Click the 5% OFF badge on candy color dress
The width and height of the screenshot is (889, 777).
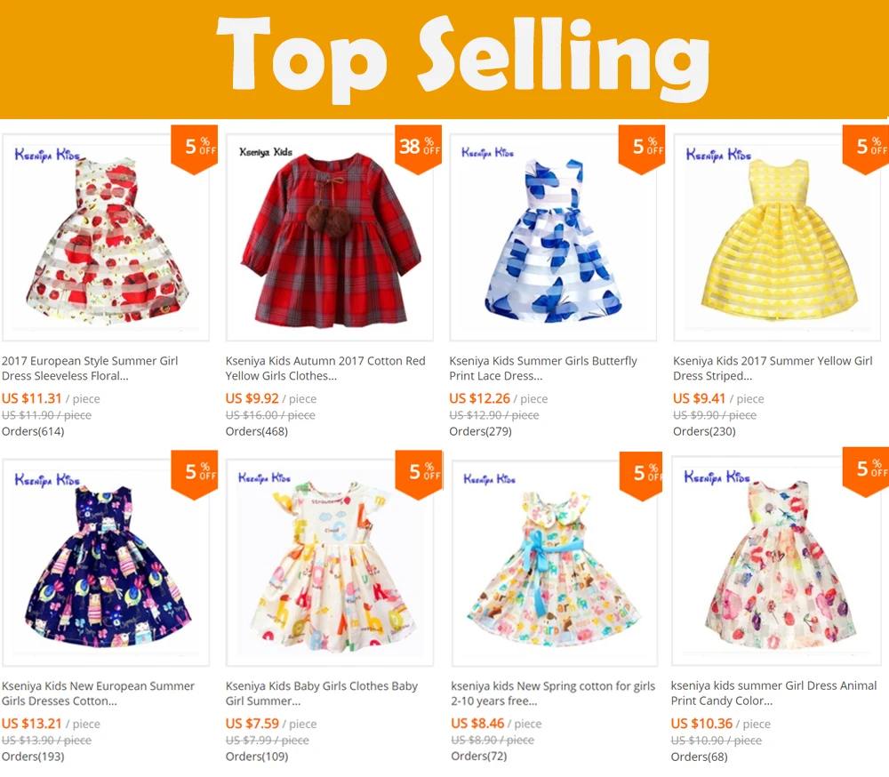(x=866, y=470)
